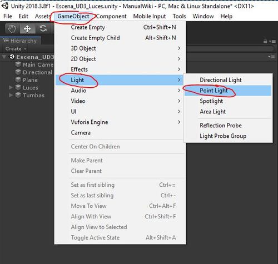Click the Hierarchy search field
The width and height of the screenshot is (278, 264).
pyautogui.click(x=230, y=49)
